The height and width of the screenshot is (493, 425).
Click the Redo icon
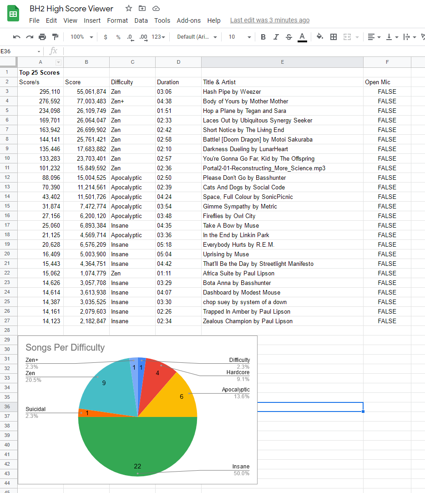coord(30,37)
